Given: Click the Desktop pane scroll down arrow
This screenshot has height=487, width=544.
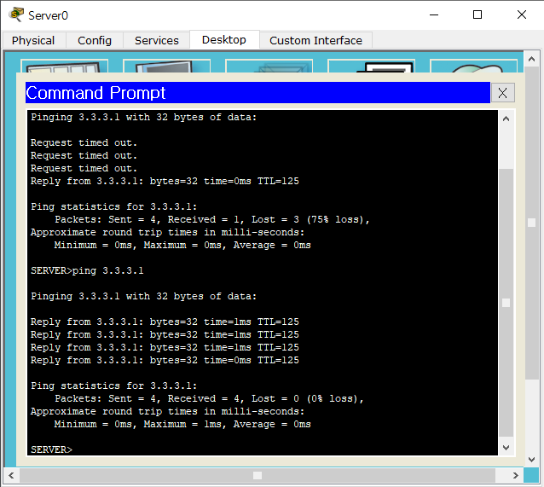Looking at the screenshot, I should tap(531, 460).
